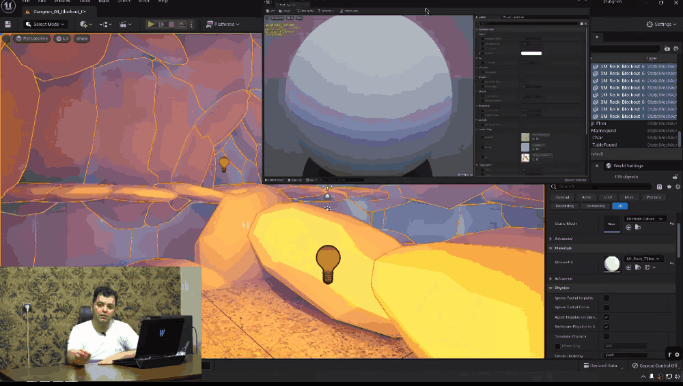Click the Outliner settings gear icon
683x386 pixels.
point(678,48)
